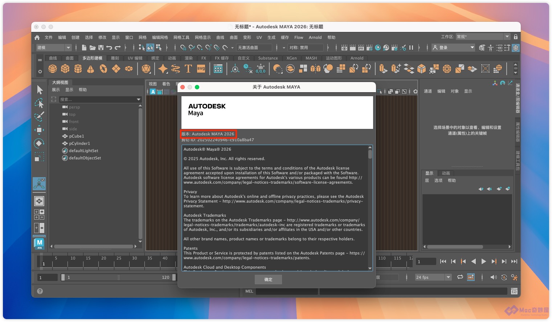Create a polygon sphere from the shelf
The image size is (552, 322).
click(x=53, y=69)
